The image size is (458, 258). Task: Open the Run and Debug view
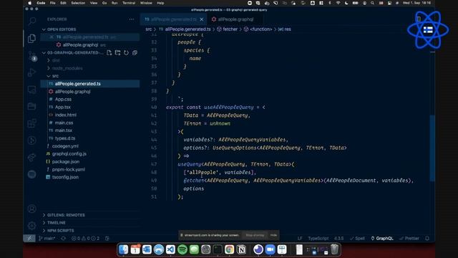coord(31,72)
